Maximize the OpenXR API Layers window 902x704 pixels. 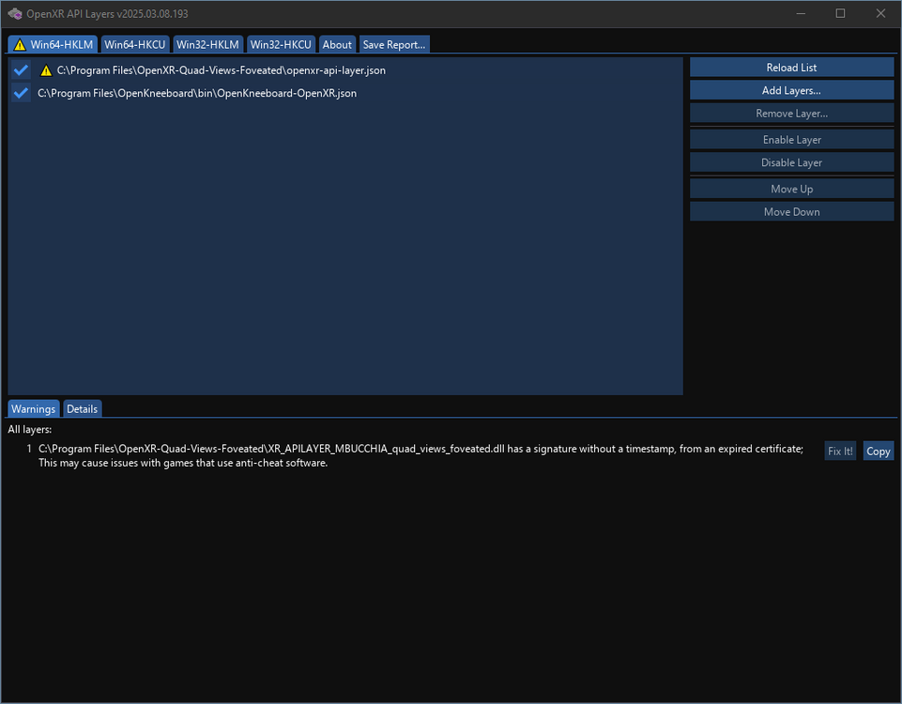(x=840, y=14)
